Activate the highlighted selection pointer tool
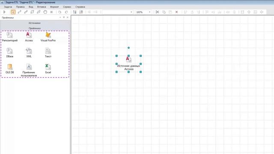This screenshot has height=154, width=274. point(13,12)
